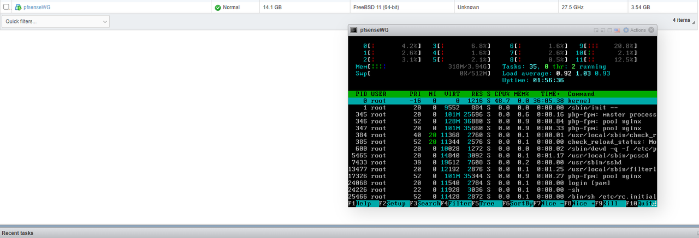Click F3 Search in the htop footer
This screenshot has height=238, width=699.
point(425,203)
